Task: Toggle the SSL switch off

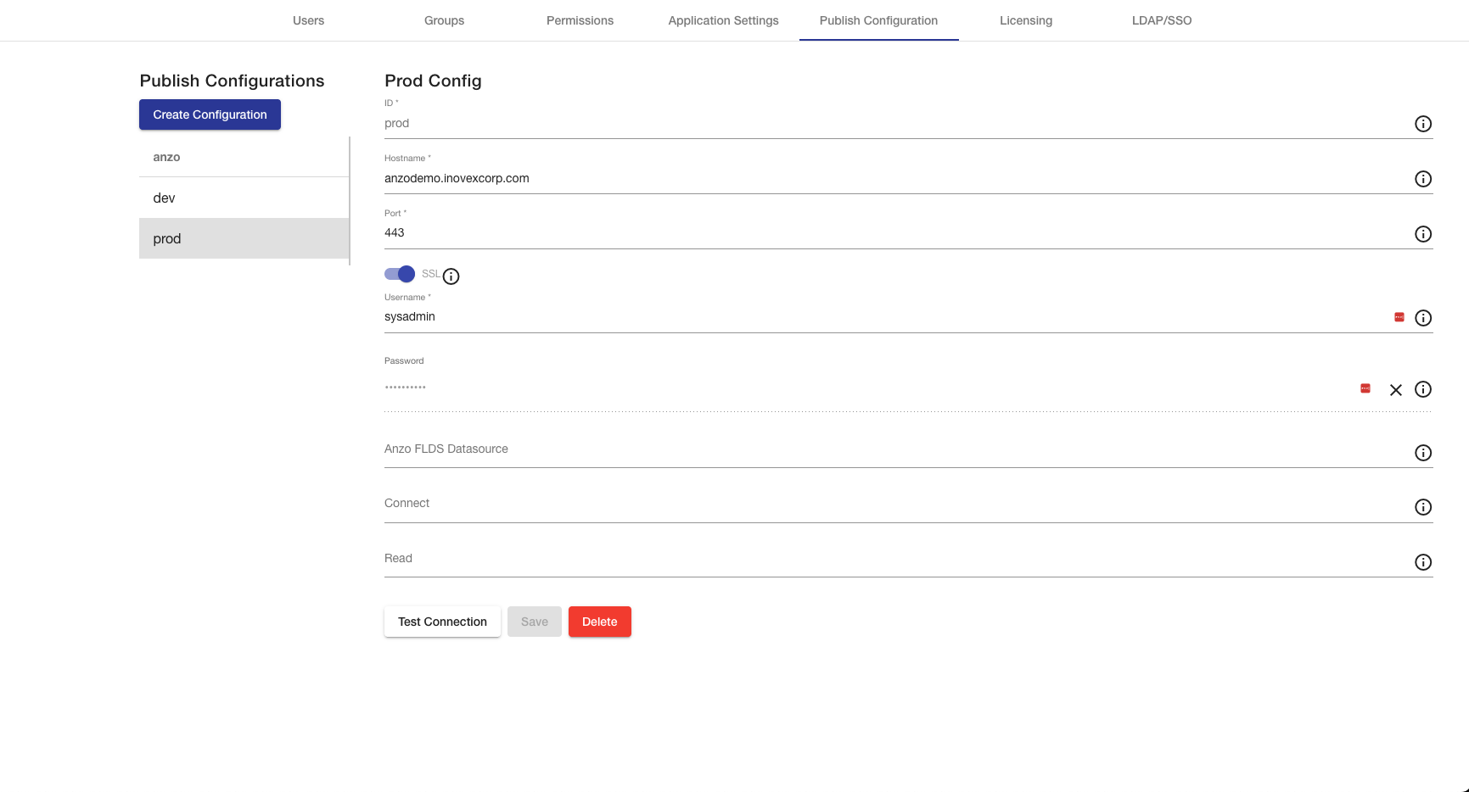Action: click(x=400, y=274)
